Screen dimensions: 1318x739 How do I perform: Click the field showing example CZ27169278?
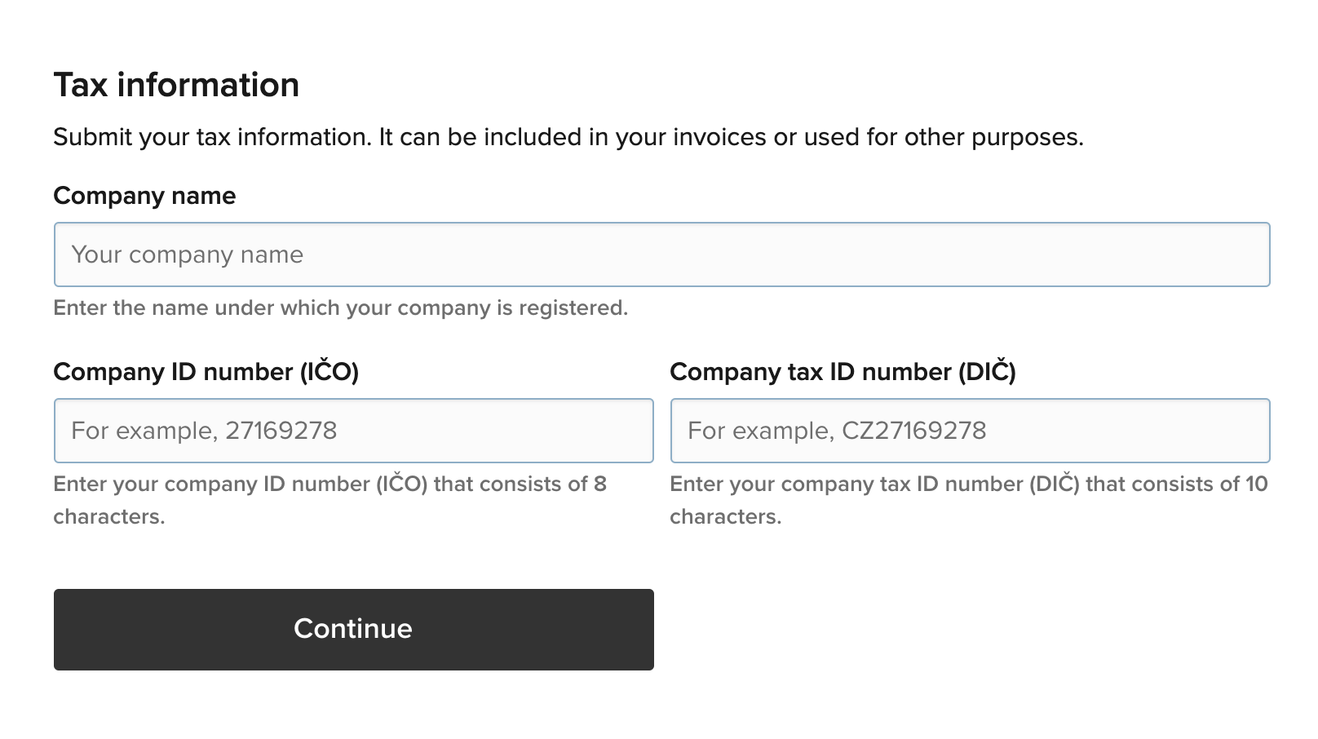(x=970, y=430)
